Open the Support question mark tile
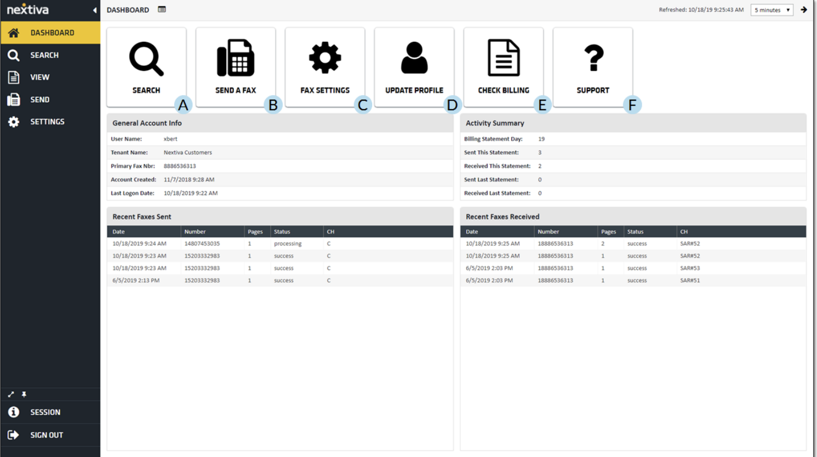The width and height of the screenshot is (817, 457). [x=592, y=67]
